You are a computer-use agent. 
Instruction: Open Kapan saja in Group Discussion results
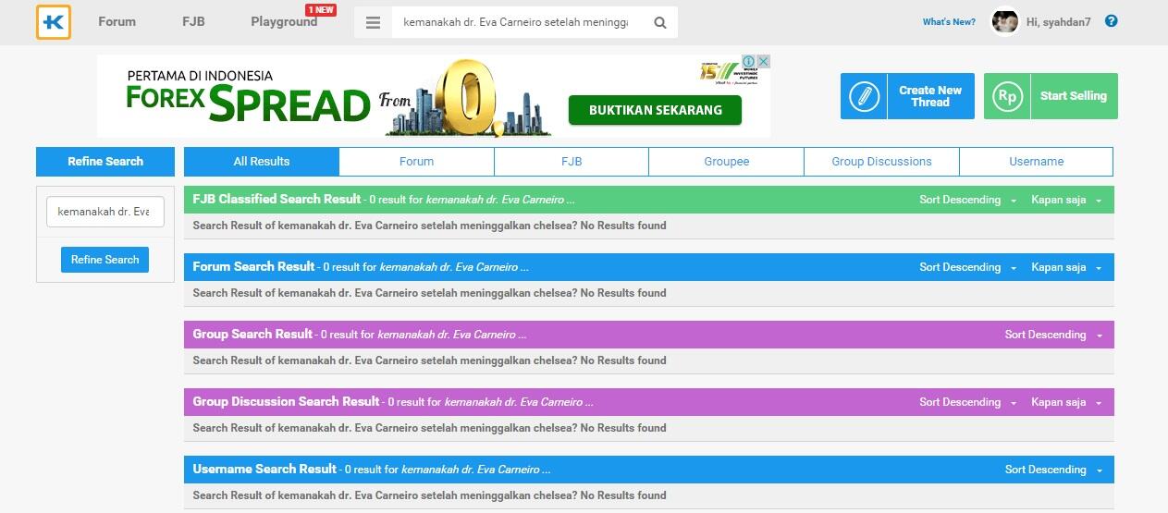[1066, 402]
